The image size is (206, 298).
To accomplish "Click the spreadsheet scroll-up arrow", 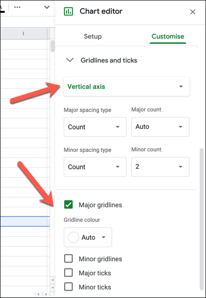I will [53, 280].
